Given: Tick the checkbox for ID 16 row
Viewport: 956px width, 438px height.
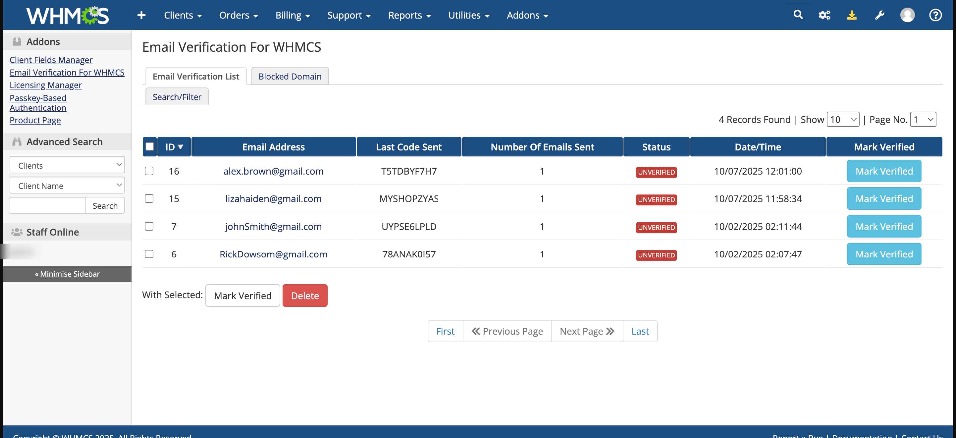Looking at the screenshot, I should point(149,171).
